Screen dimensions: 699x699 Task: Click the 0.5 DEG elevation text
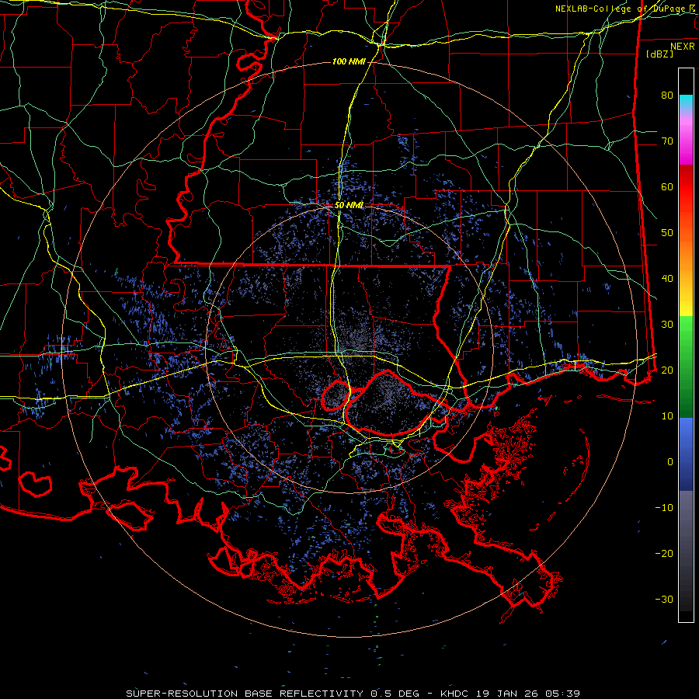[x=395, y=694]
